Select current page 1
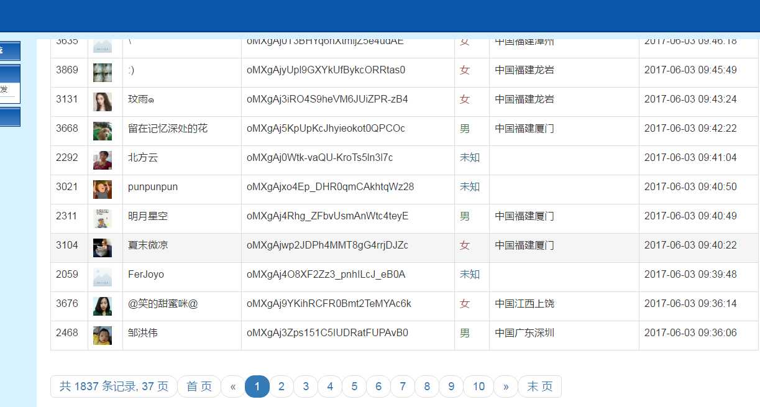 tap(257, 386)
